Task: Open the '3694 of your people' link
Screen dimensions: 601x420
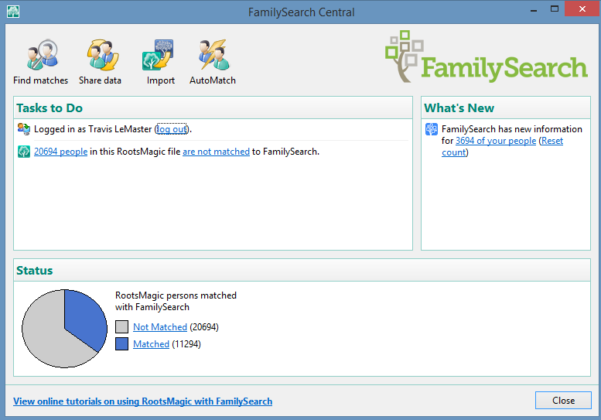Action: [496, 141]
